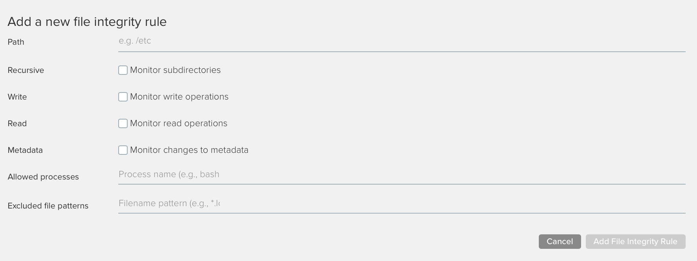Click the 'Monitor write operations' label text

click(179, 97)
